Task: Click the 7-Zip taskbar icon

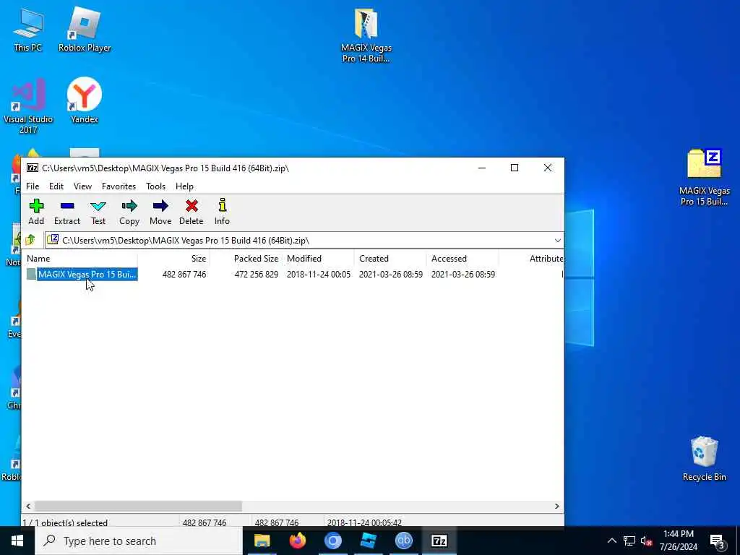Action: tap(439, 541)
